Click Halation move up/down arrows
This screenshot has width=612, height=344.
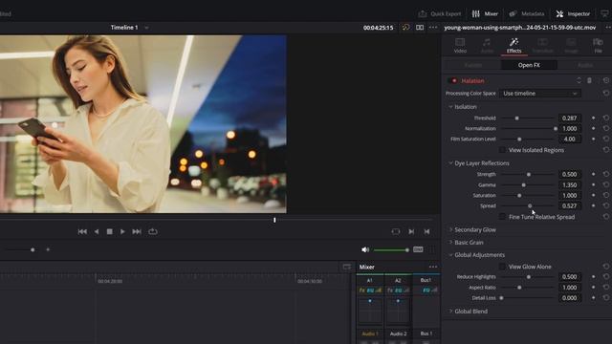coord(579,80)
